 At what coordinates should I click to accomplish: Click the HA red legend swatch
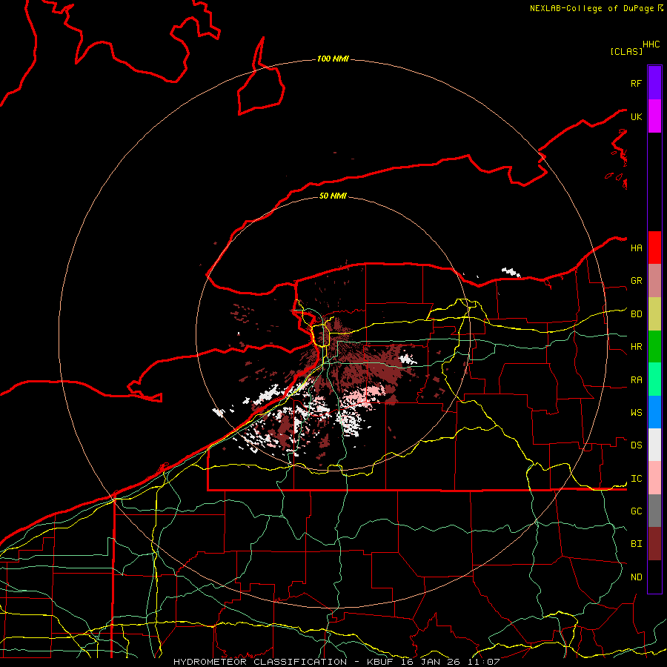click(654, 248)
